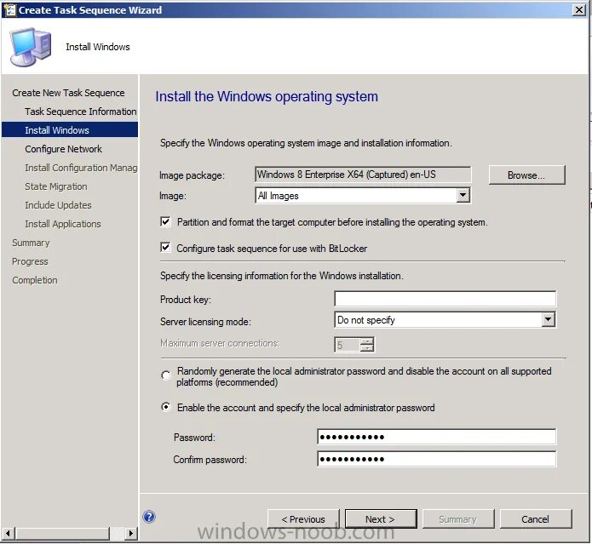Click the wizard title bar icon
Viewport: 592px width, 544px height.
[9, 10]
